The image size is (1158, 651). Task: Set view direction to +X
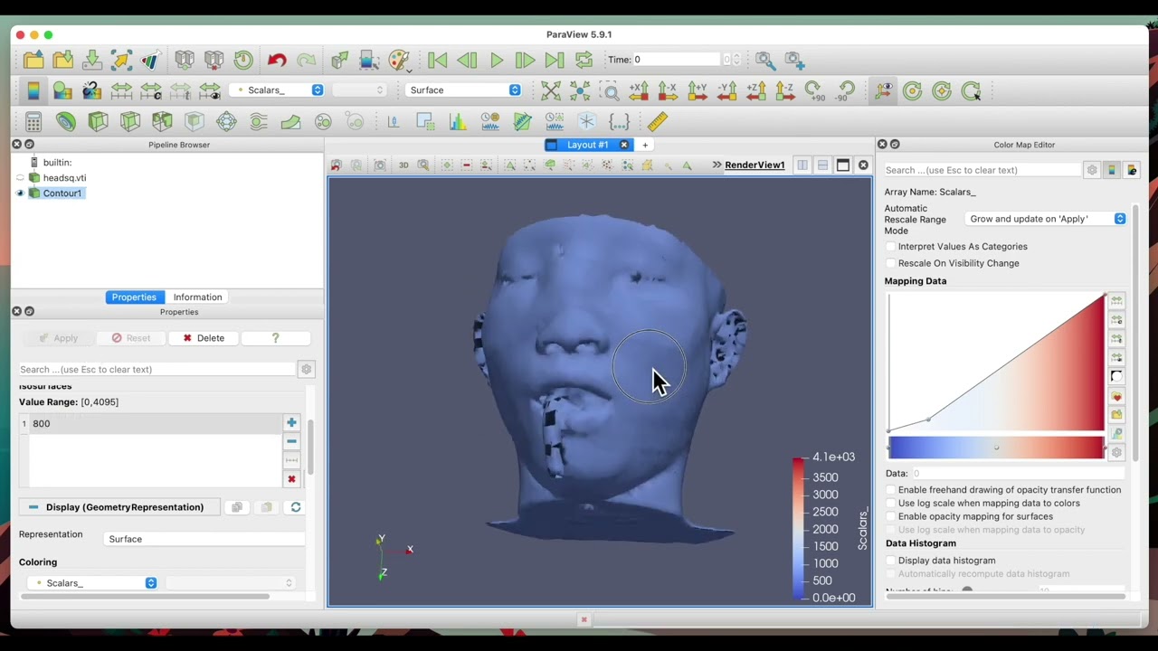coord(639,90)
